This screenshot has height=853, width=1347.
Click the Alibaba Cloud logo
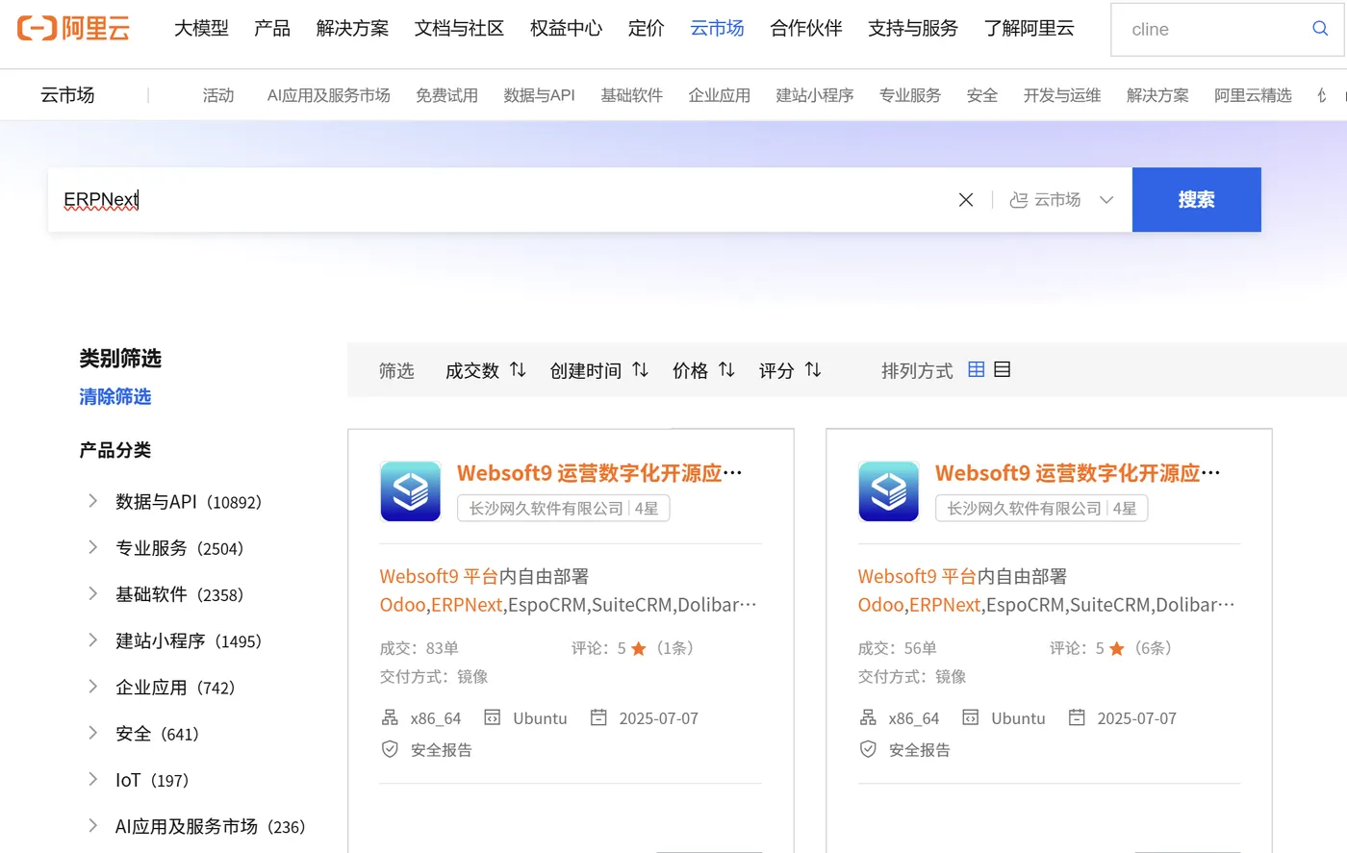click(x=73, y=28)
